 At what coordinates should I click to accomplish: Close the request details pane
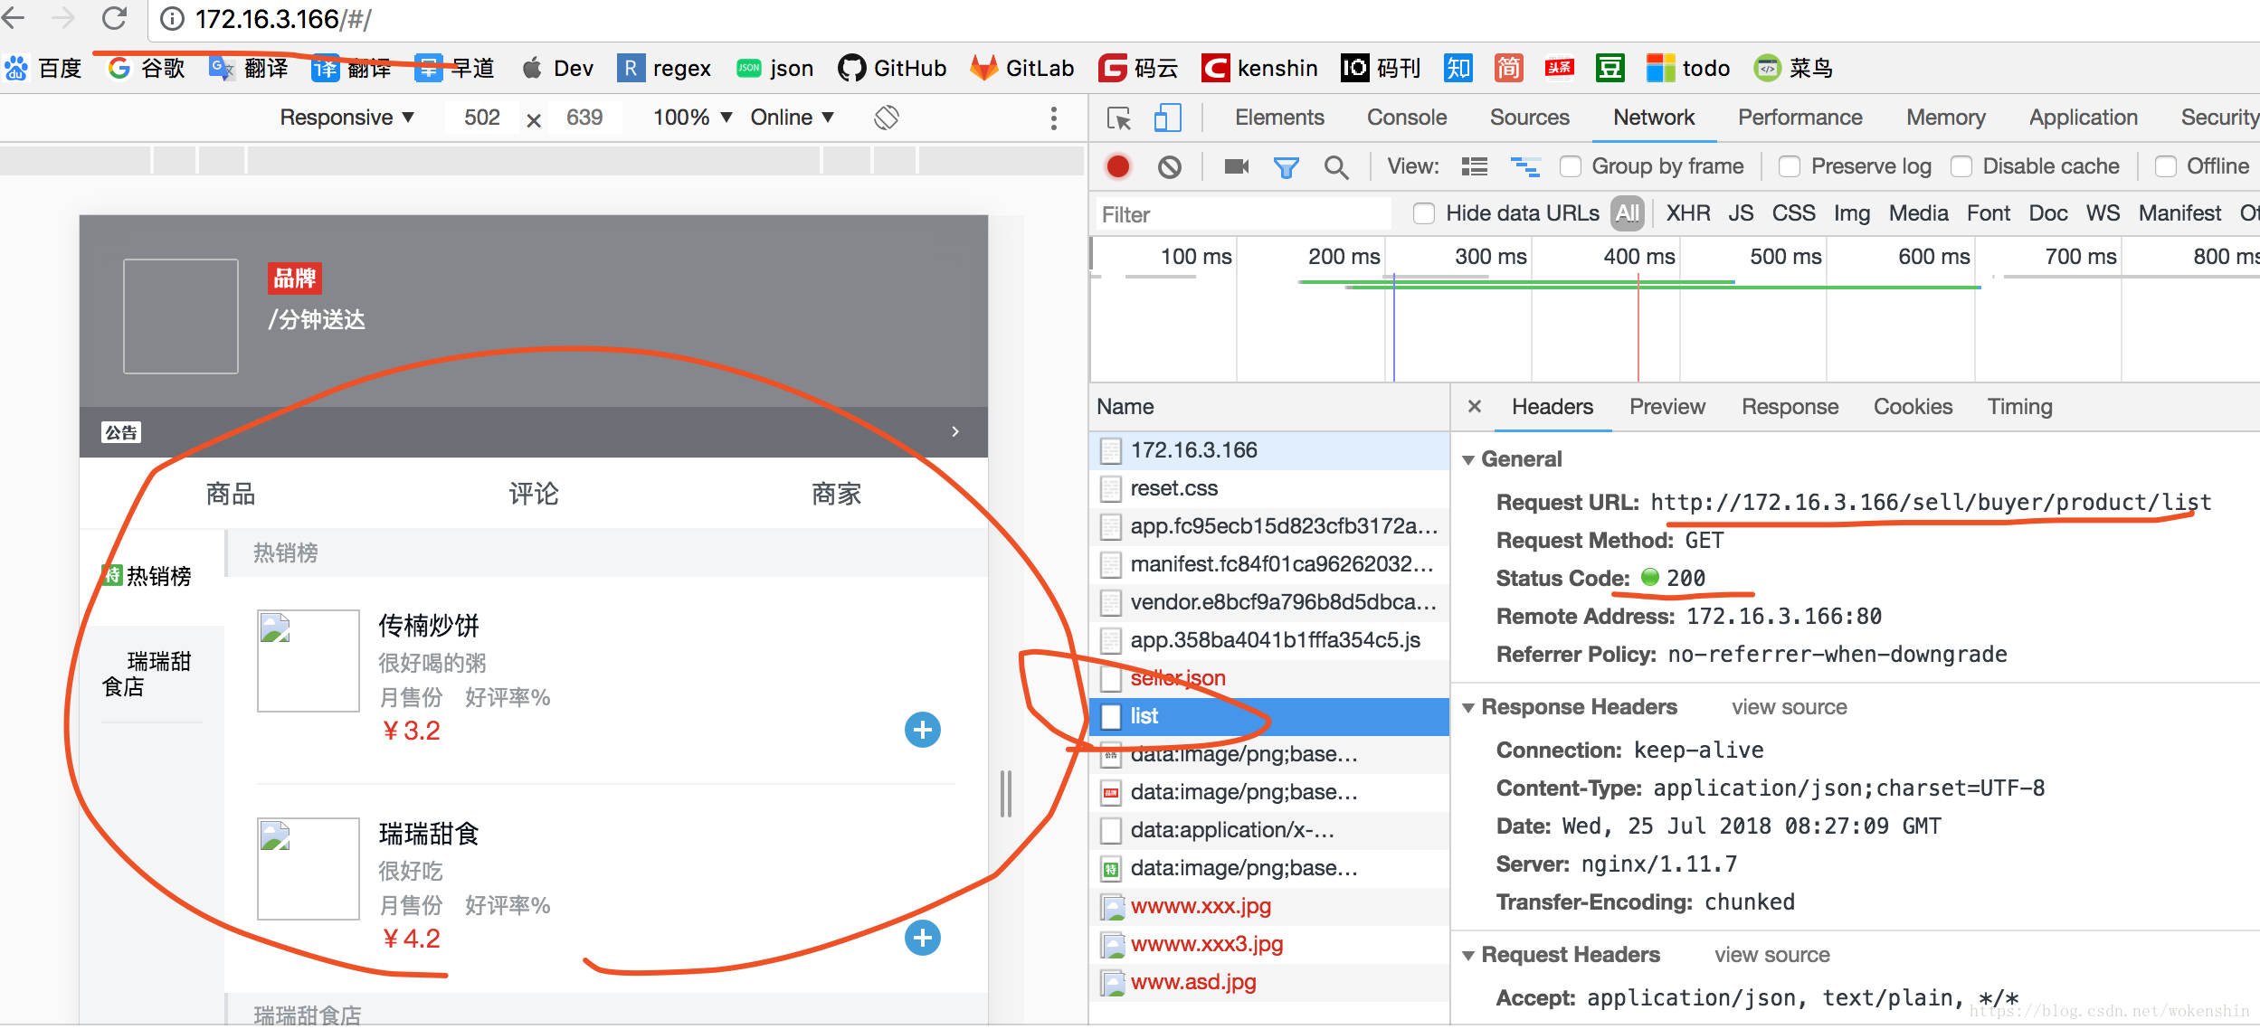[1475, 407]
